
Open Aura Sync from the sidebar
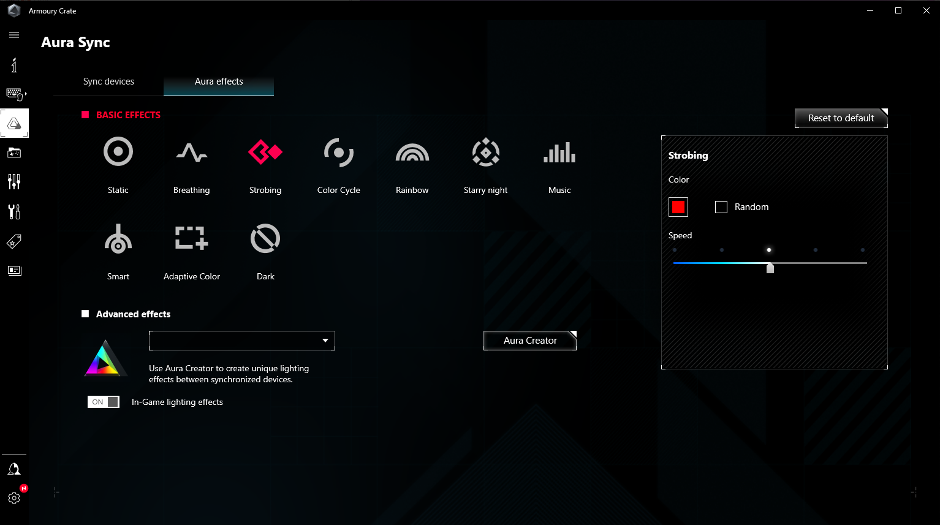tap(14, 123)
